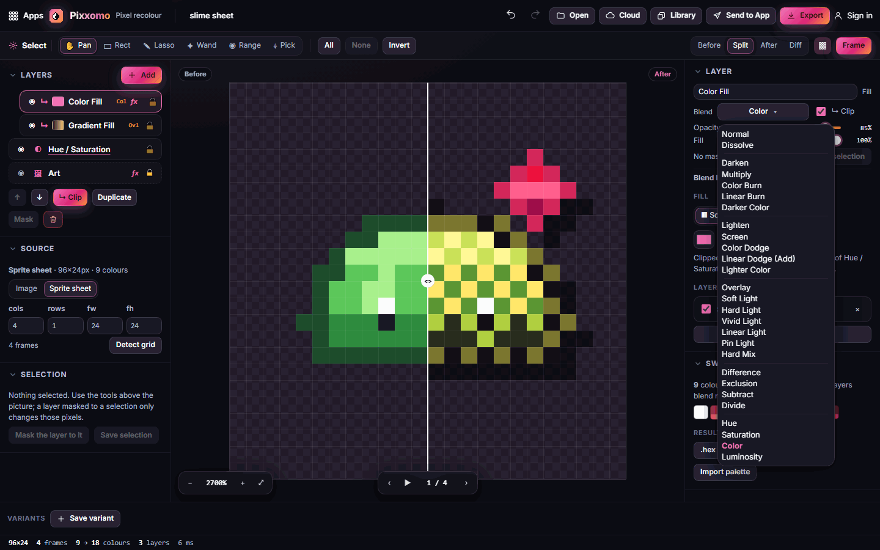Viewport: 880px width, 550px height.
Task: Collapse the SELECTION section
Action: 12,375
